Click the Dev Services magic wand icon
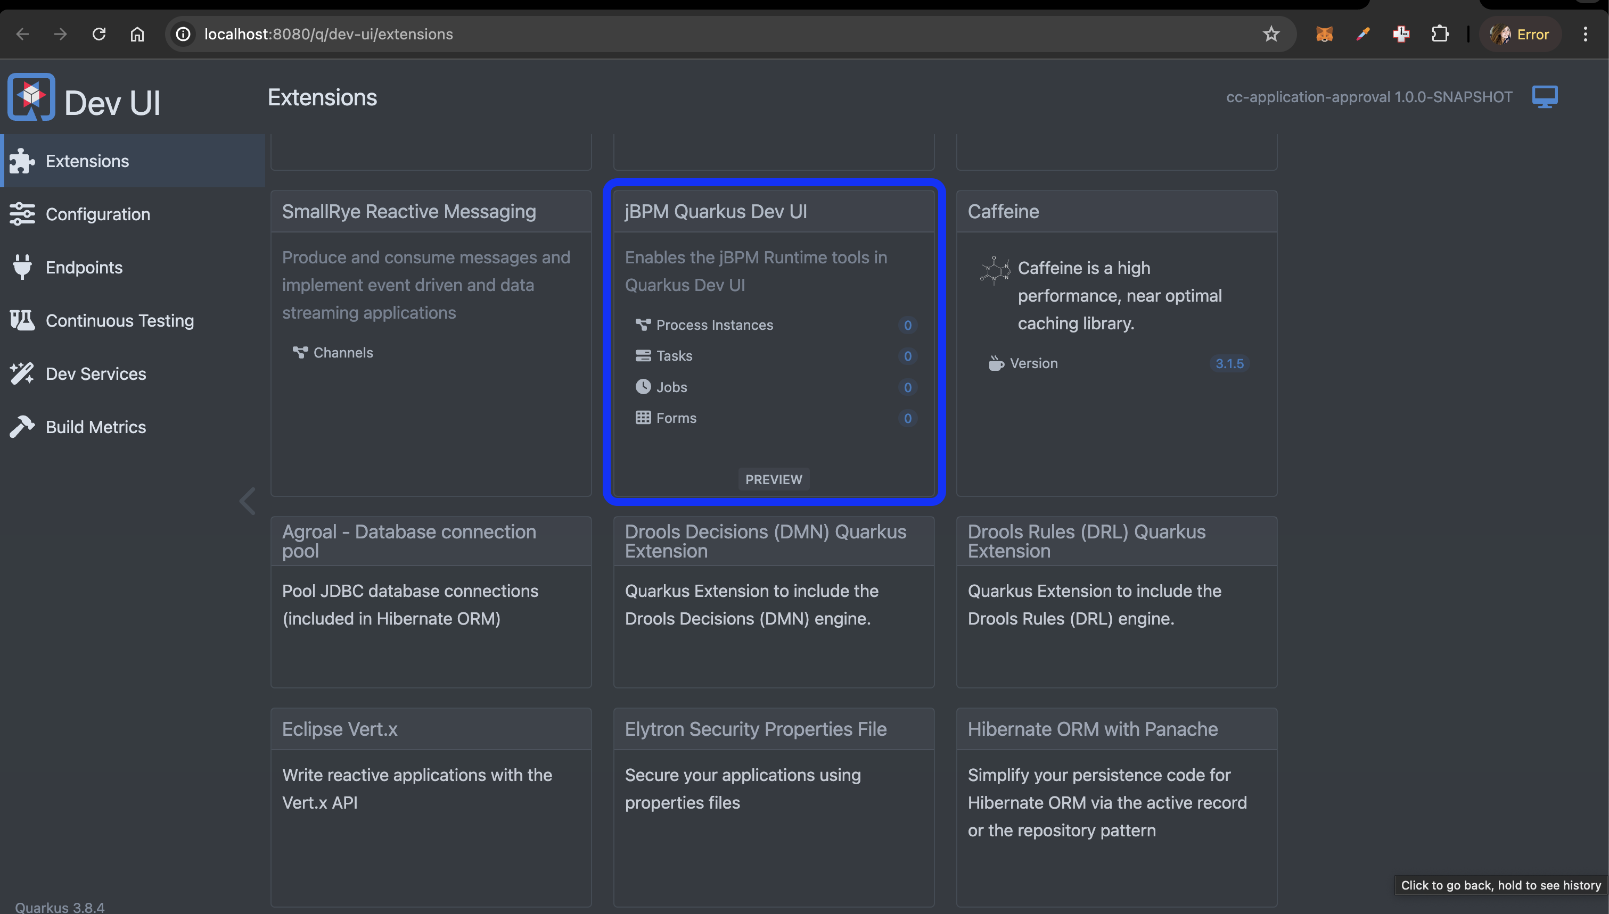Screen dimensions: 1609x914 tap(22, 373)
